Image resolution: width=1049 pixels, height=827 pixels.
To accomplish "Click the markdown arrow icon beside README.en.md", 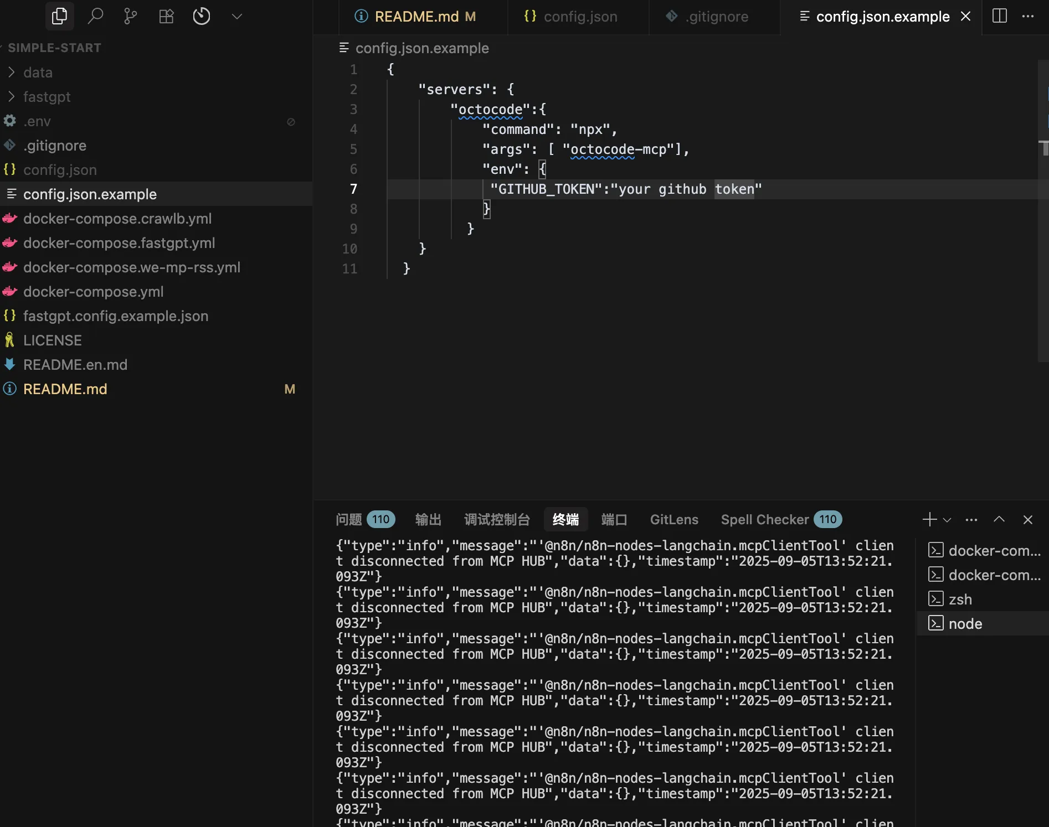I will 9,364.
